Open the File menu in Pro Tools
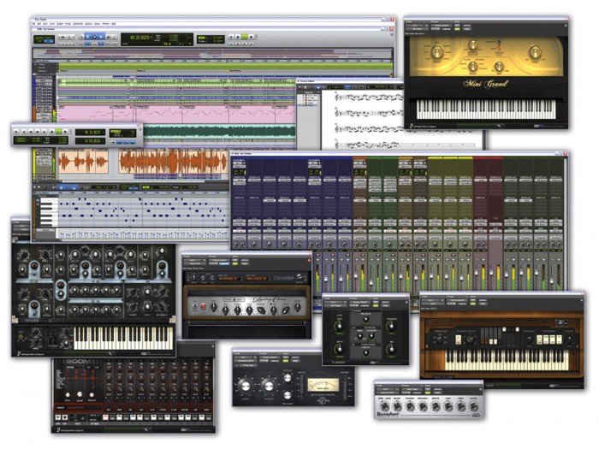The height and width of the screenshot is (449, 599). 34,24
